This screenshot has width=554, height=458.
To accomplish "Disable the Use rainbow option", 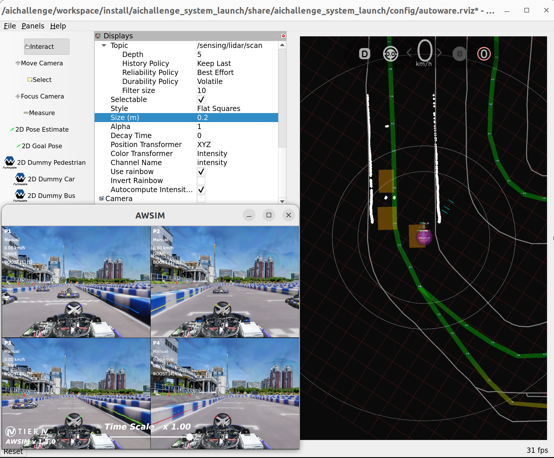I will click(201, 172).
